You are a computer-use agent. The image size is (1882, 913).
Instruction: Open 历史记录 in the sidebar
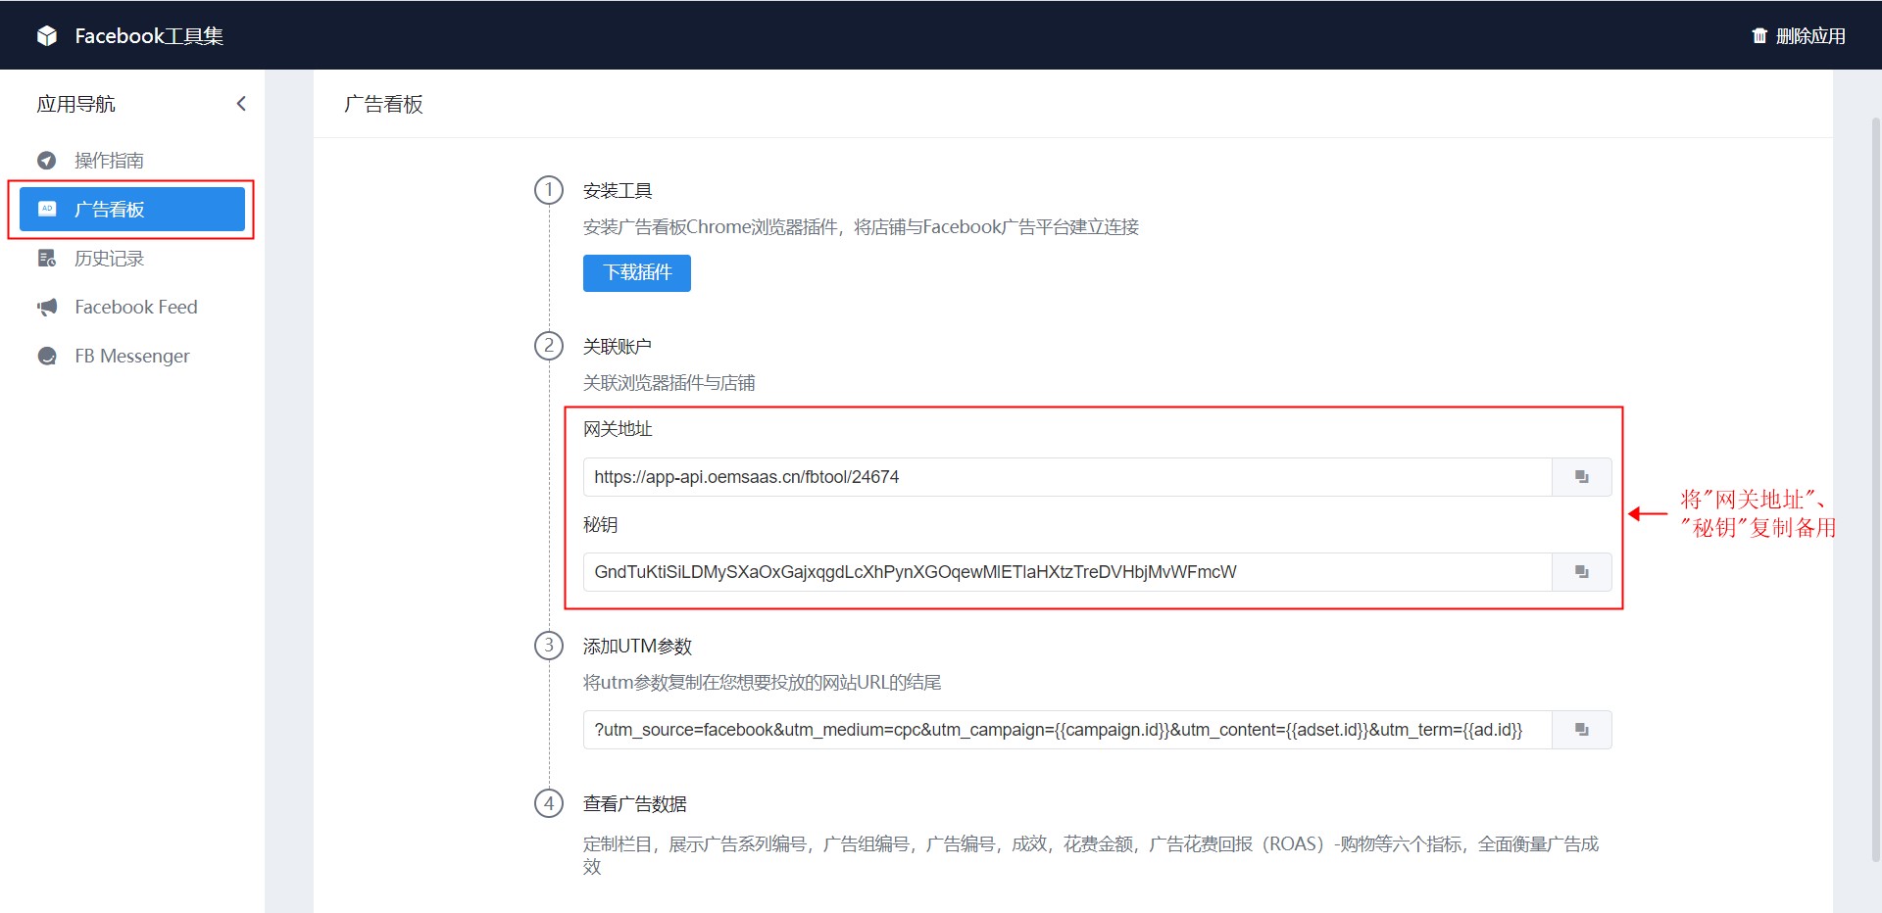tap(132, 258)
